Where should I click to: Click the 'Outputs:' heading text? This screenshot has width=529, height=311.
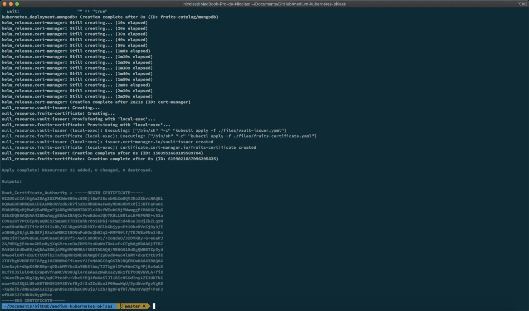[12, 182]
